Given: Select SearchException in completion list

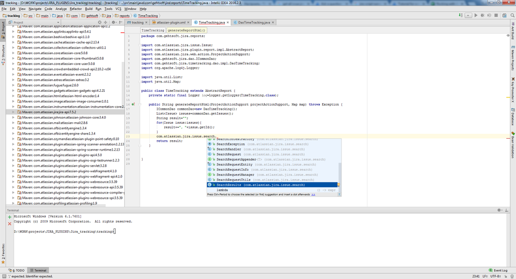Looking at the screenshot, I should [x=272, y=144].
